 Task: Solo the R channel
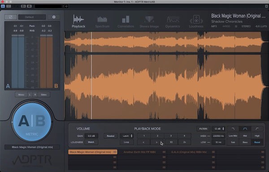click(35, 95)
